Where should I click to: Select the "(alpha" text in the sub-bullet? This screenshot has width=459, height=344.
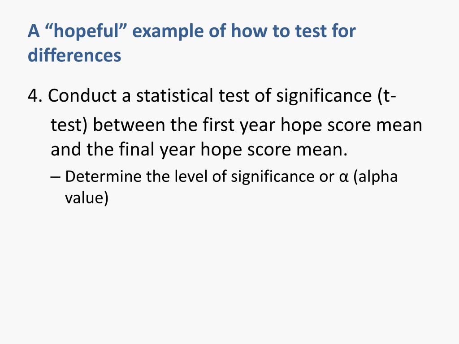coord(376,177)
